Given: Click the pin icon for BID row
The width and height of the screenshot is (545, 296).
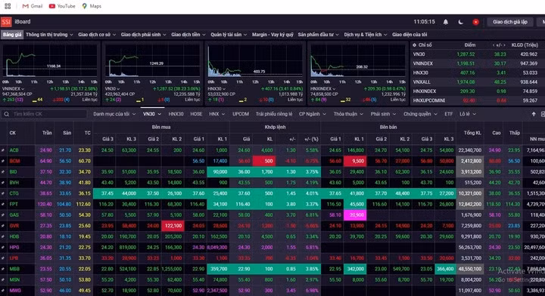Looking at the screenshot, I should pos(3,172).
